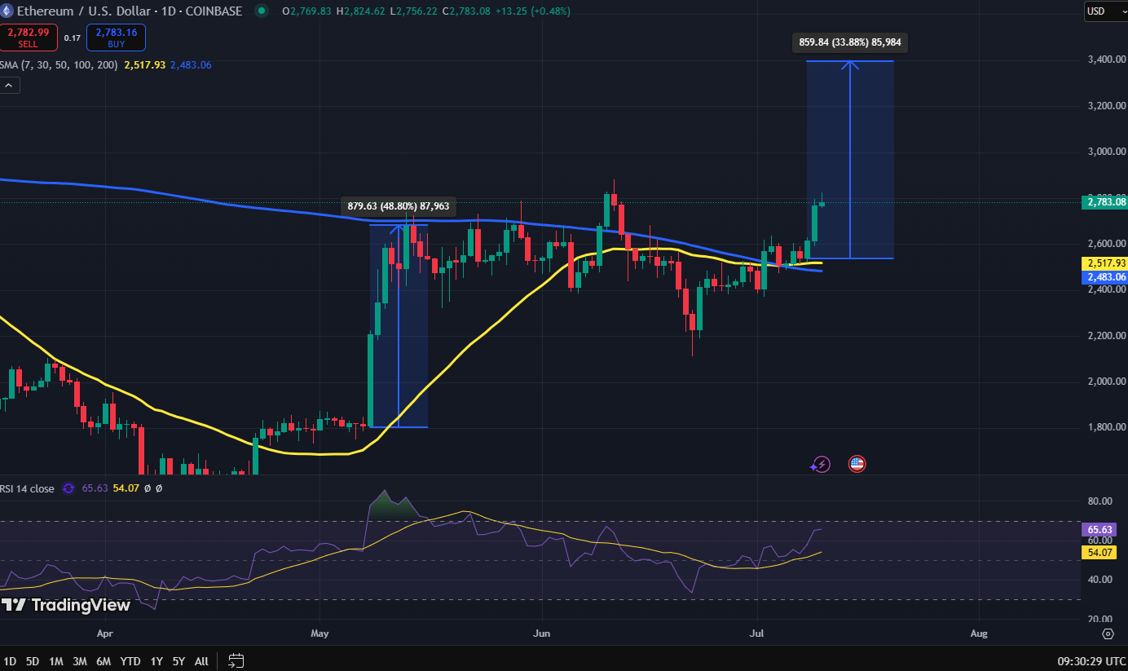Open chart axis settings gear icon
Screen dimensions: 1128x671
(x=1108, y=633)
